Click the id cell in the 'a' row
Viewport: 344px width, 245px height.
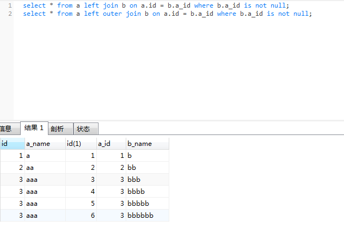click(13, 156)
